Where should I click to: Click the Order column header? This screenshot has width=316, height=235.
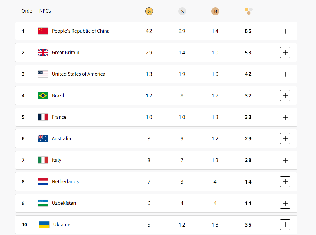(28, 11)
